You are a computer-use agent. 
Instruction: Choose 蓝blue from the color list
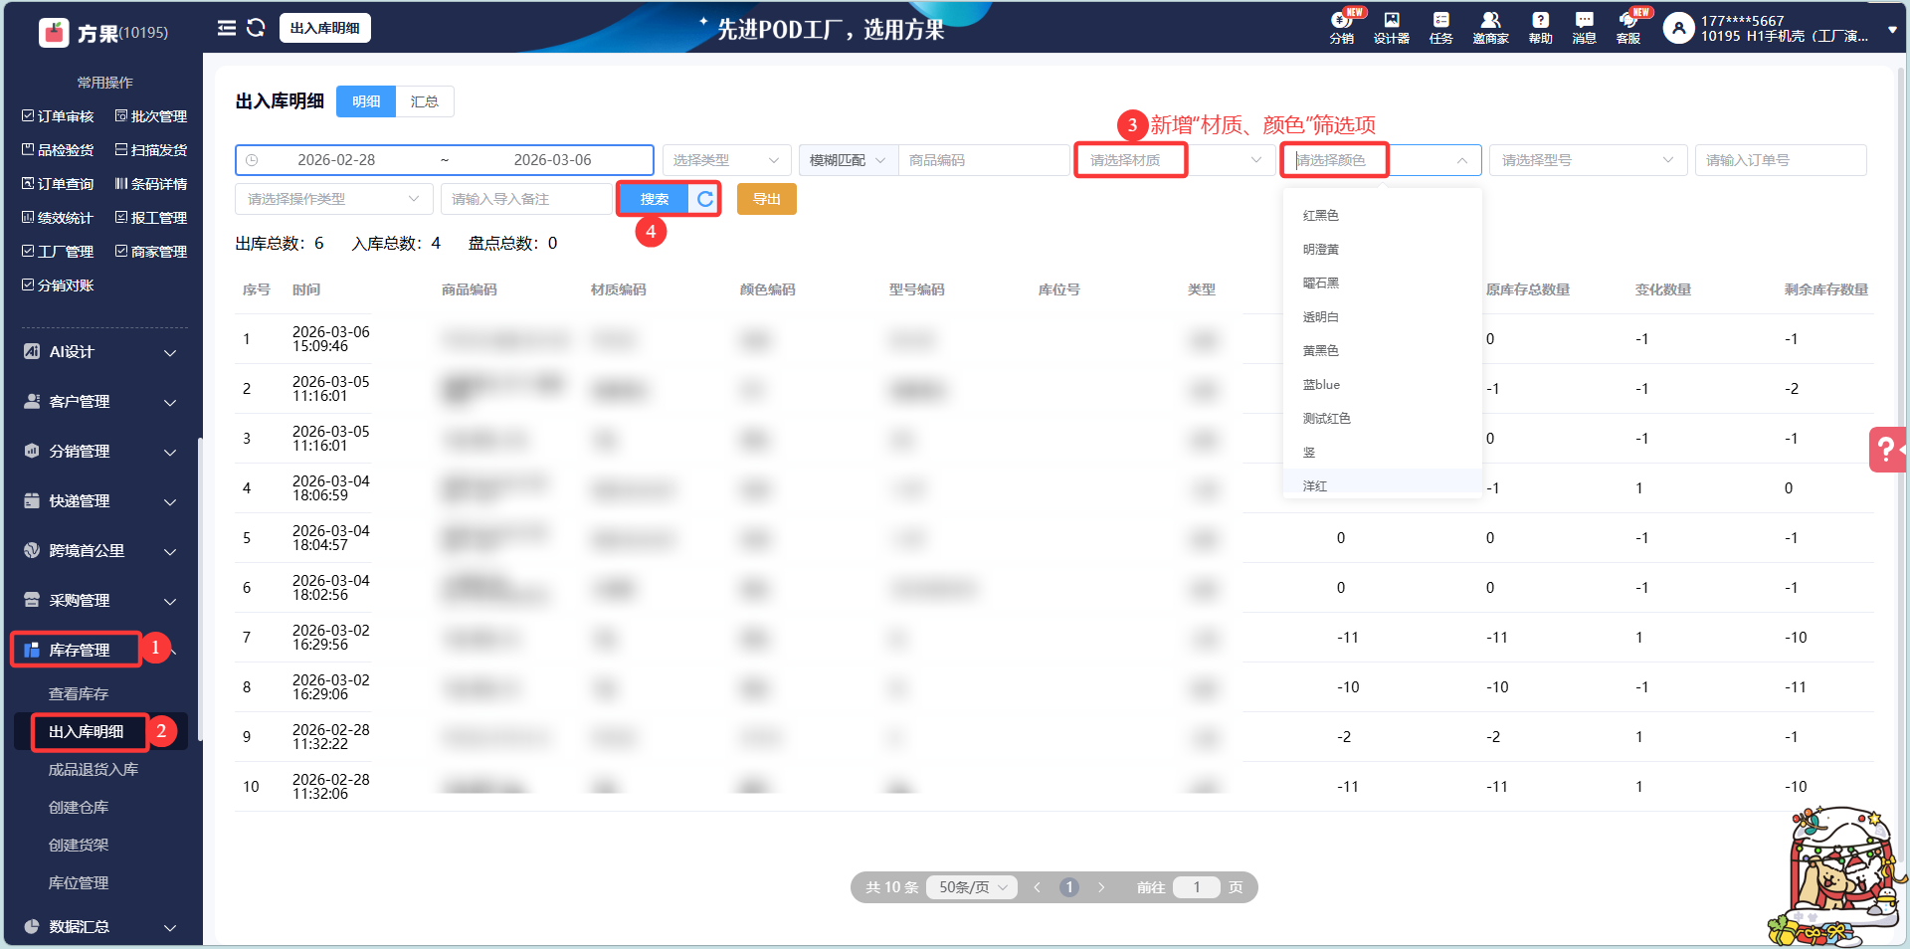click(x=1383, y=385)
